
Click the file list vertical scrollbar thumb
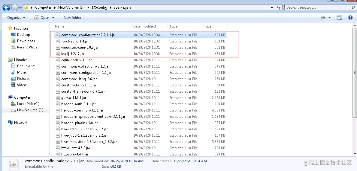coord(355,73)
